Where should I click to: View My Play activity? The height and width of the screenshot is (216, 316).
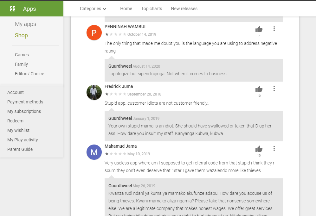23,139
